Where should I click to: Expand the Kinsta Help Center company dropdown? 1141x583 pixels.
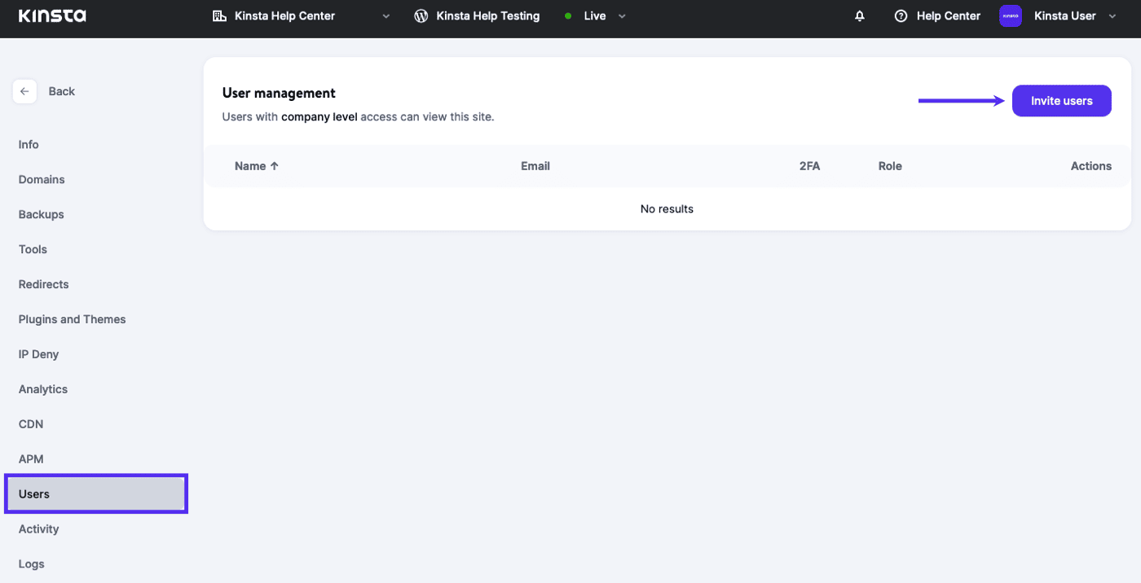385,16
